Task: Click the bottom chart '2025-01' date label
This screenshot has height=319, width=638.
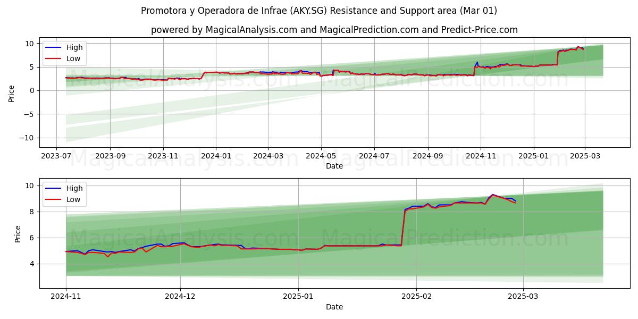Action: point(298,297)
